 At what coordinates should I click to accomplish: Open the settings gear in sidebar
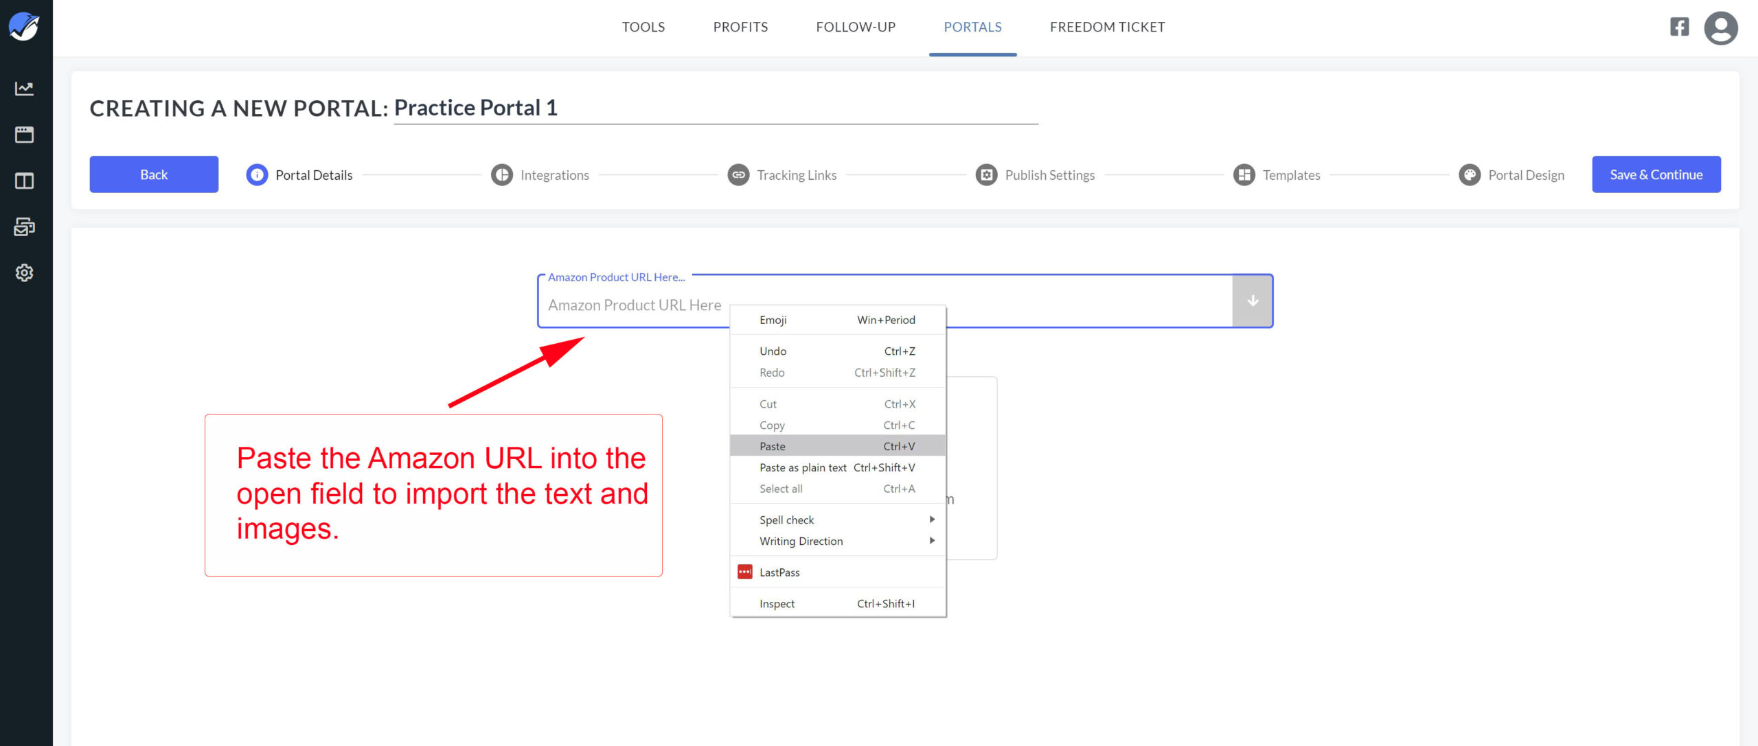click(x=24, y=272)
